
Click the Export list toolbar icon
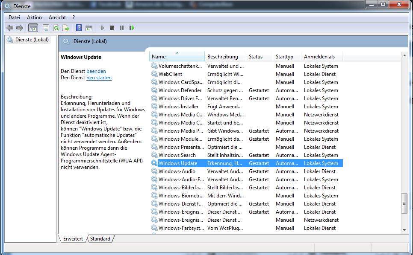click(x=66, y=28)
